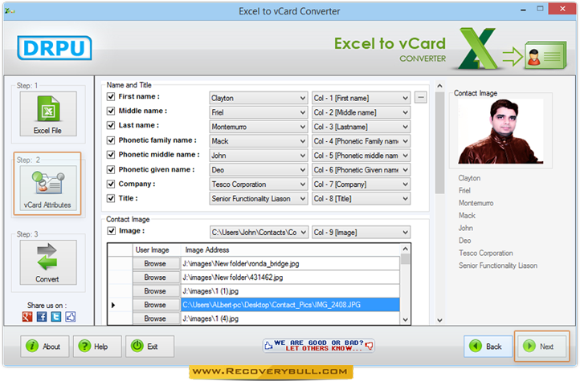Open Col - 8 [Title] dropdown
Image resolution: width=580 pixels, height=381 pixels.
point(361,199)
